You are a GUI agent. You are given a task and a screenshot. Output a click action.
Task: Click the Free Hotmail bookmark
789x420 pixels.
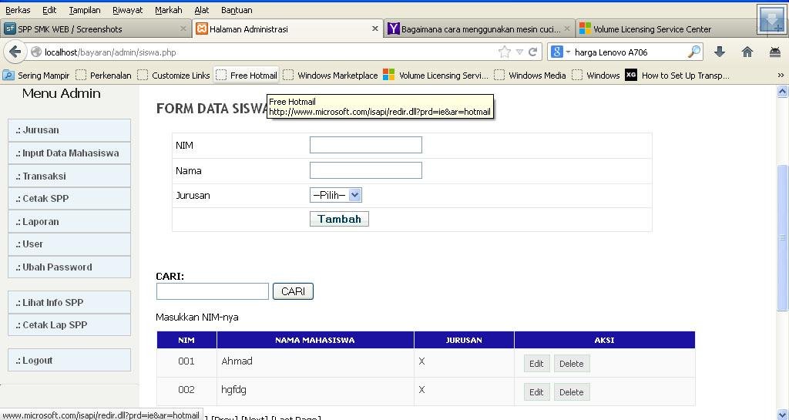click(x=247, y=76)
